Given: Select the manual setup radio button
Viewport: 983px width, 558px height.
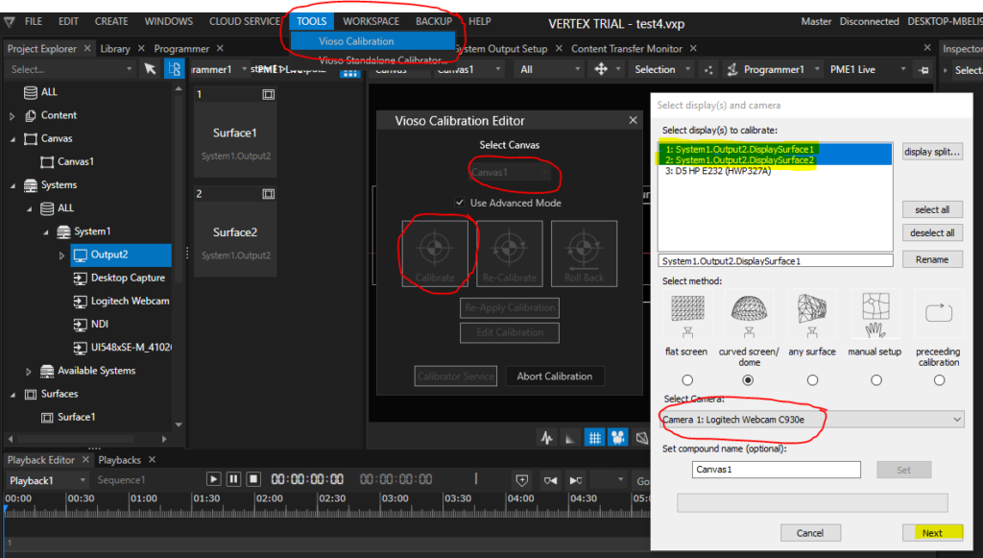Looking at the screenshot, I should [875, 379].
